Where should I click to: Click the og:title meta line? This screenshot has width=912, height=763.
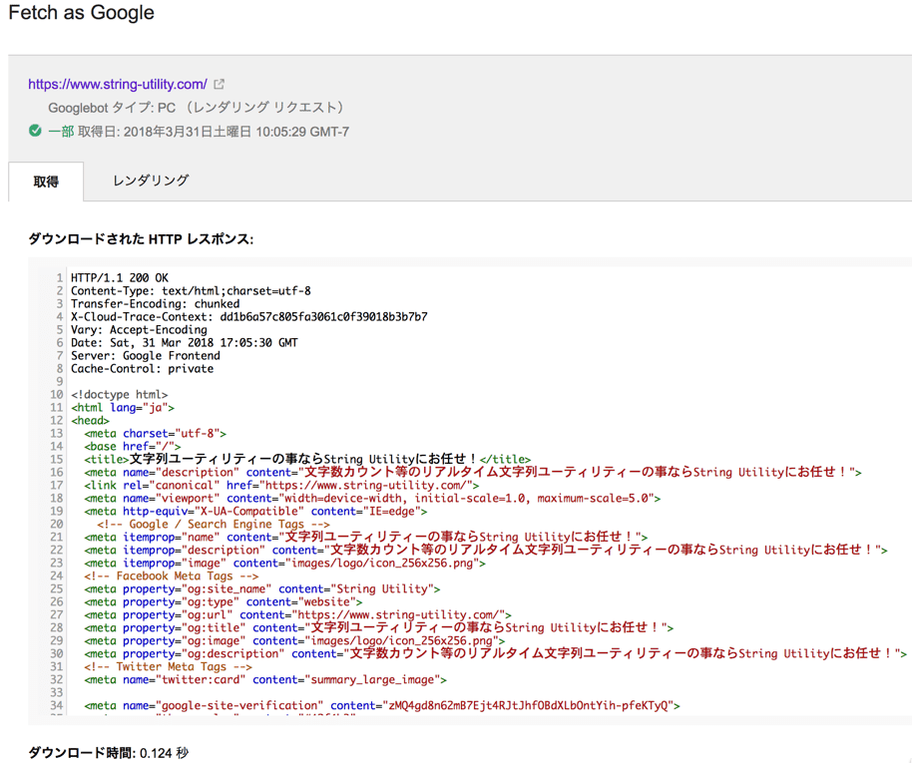coord(378,627)
